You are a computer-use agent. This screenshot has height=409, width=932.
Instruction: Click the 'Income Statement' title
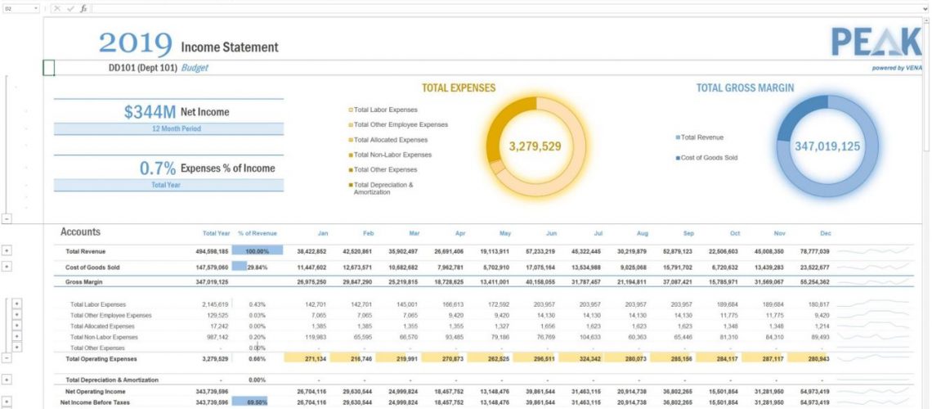pyautogui.click(x=230, y=47)
